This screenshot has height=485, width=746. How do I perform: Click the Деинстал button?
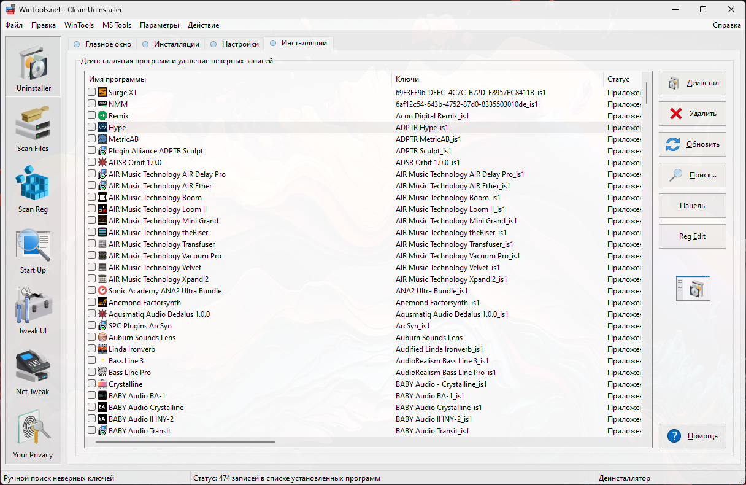point(693,83)
